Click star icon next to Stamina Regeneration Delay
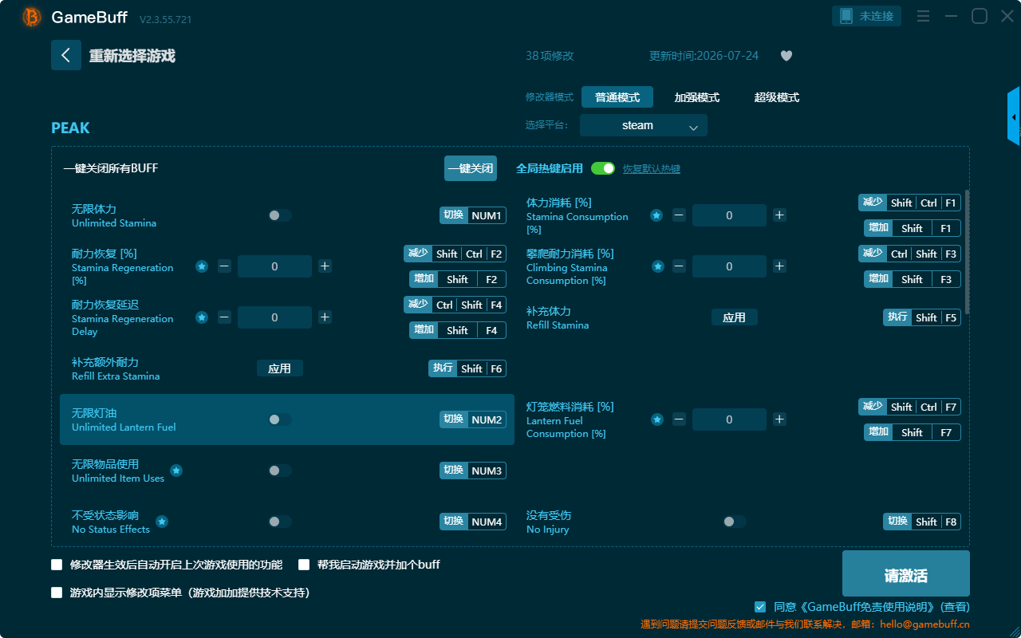Image resolution: width=1021 pixels, height=638 pixels. click(x=202, y=317)
